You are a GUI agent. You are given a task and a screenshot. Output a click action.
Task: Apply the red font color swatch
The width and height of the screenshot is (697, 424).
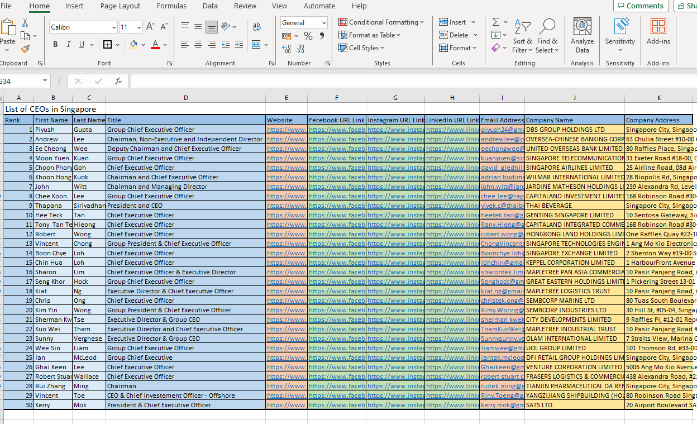tap(155, 45)
